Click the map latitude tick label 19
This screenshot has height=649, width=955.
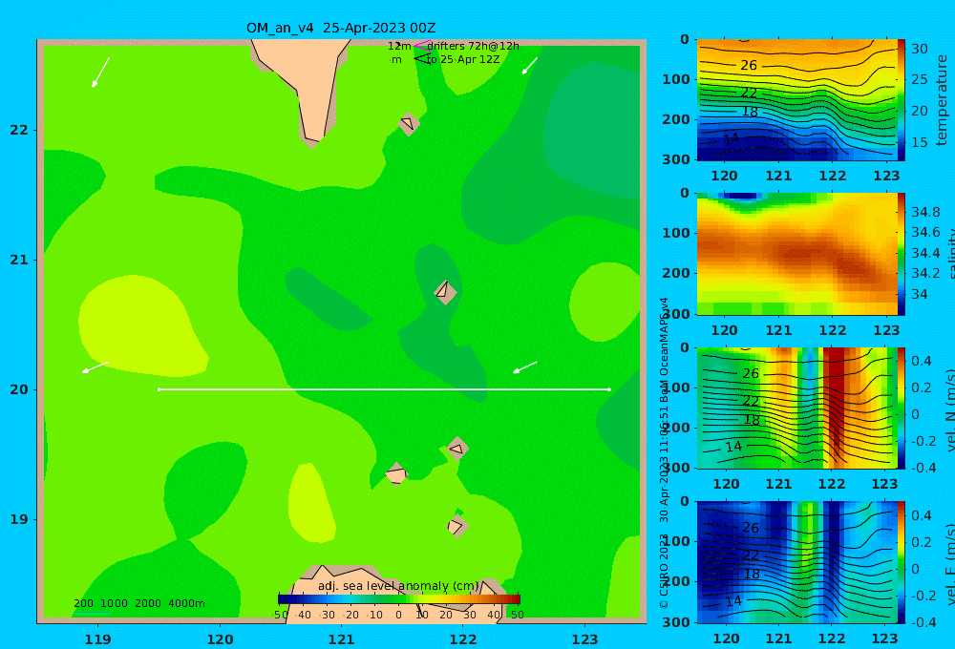click(19, 519)
